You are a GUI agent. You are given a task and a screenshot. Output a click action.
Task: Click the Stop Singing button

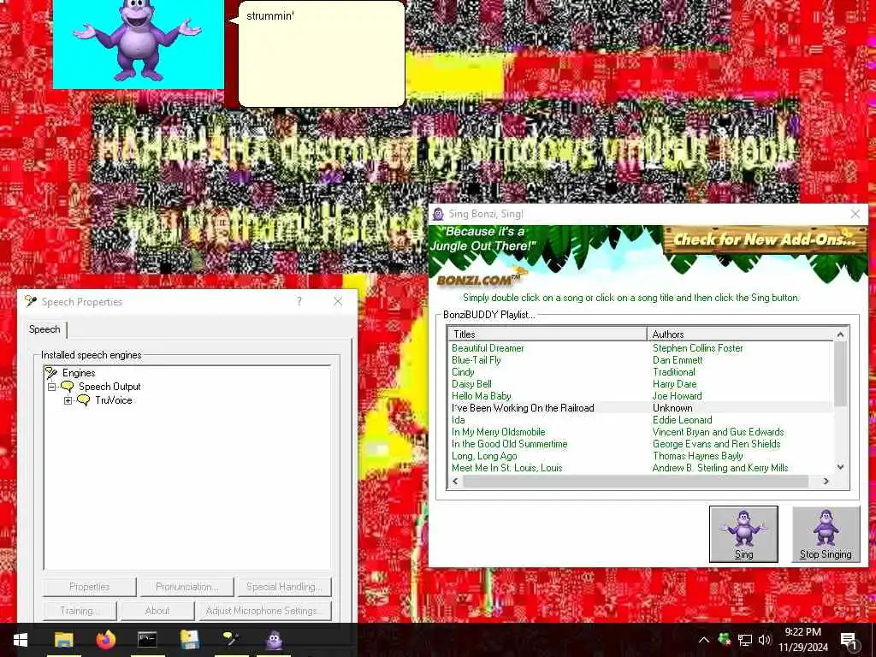point(826,534)
